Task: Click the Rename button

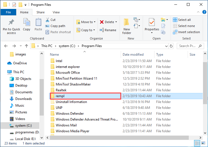Action: click(x=108, y=30)
